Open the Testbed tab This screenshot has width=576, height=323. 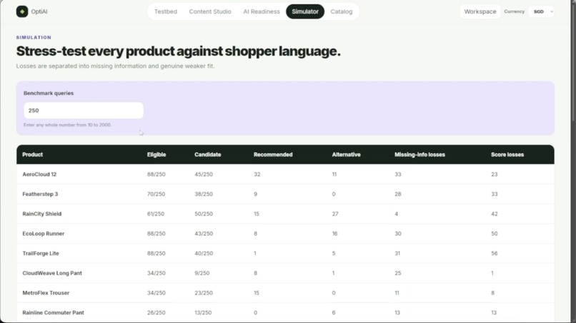click(x=165, y=11)
